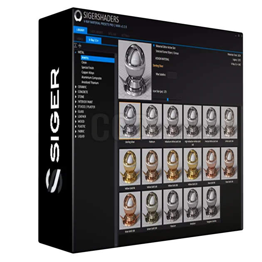The width and height of the screenshot is (262, 262).
Task: Select the Anodized Titanium subcategory
Action: tap(90, 82)
